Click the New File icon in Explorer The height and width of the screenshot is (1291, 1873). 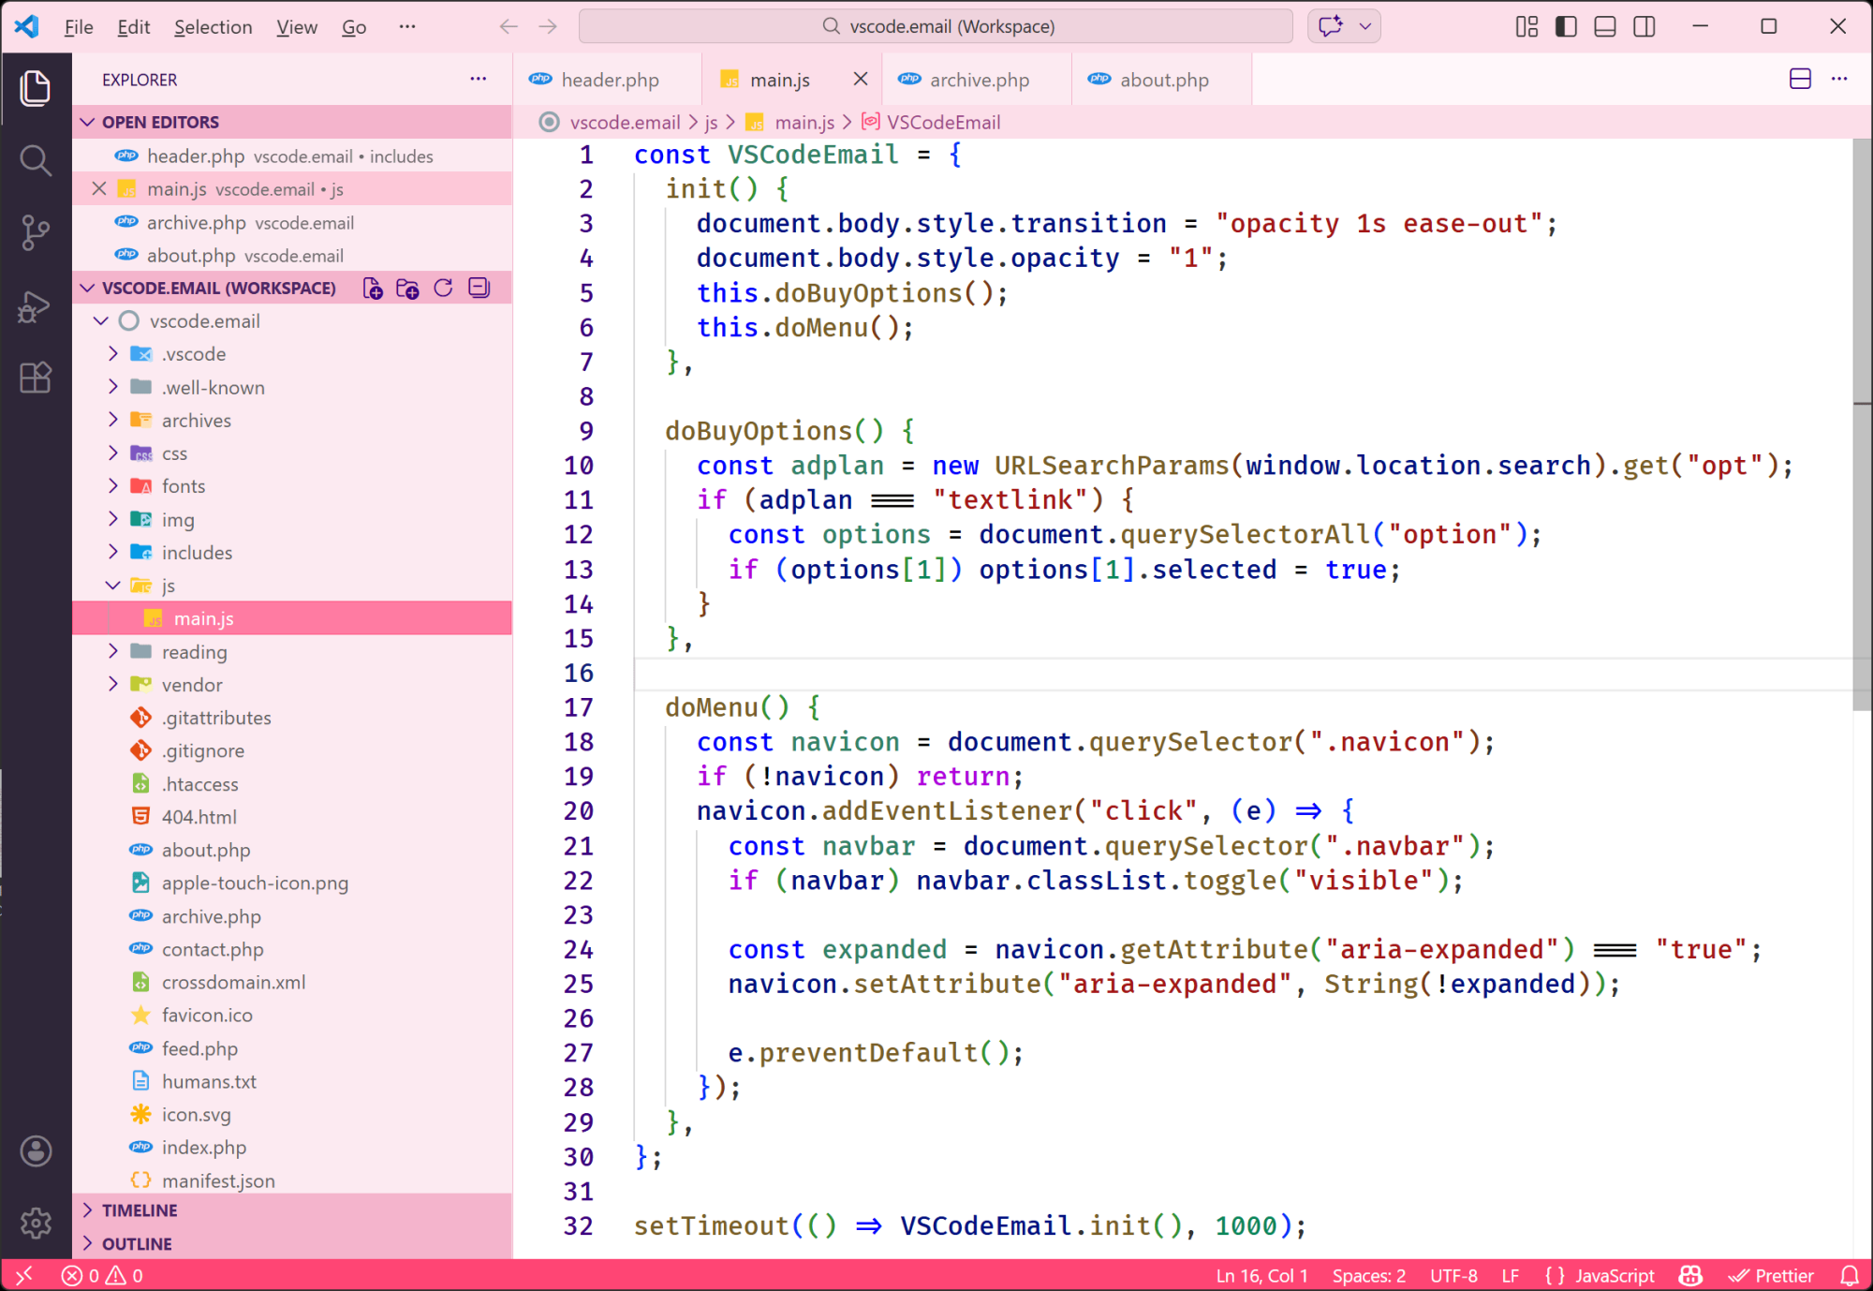pos(372,288)
